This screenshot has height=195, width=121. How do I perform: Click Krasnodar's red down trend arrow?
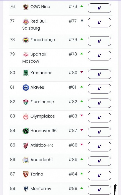tap(82, 72)
